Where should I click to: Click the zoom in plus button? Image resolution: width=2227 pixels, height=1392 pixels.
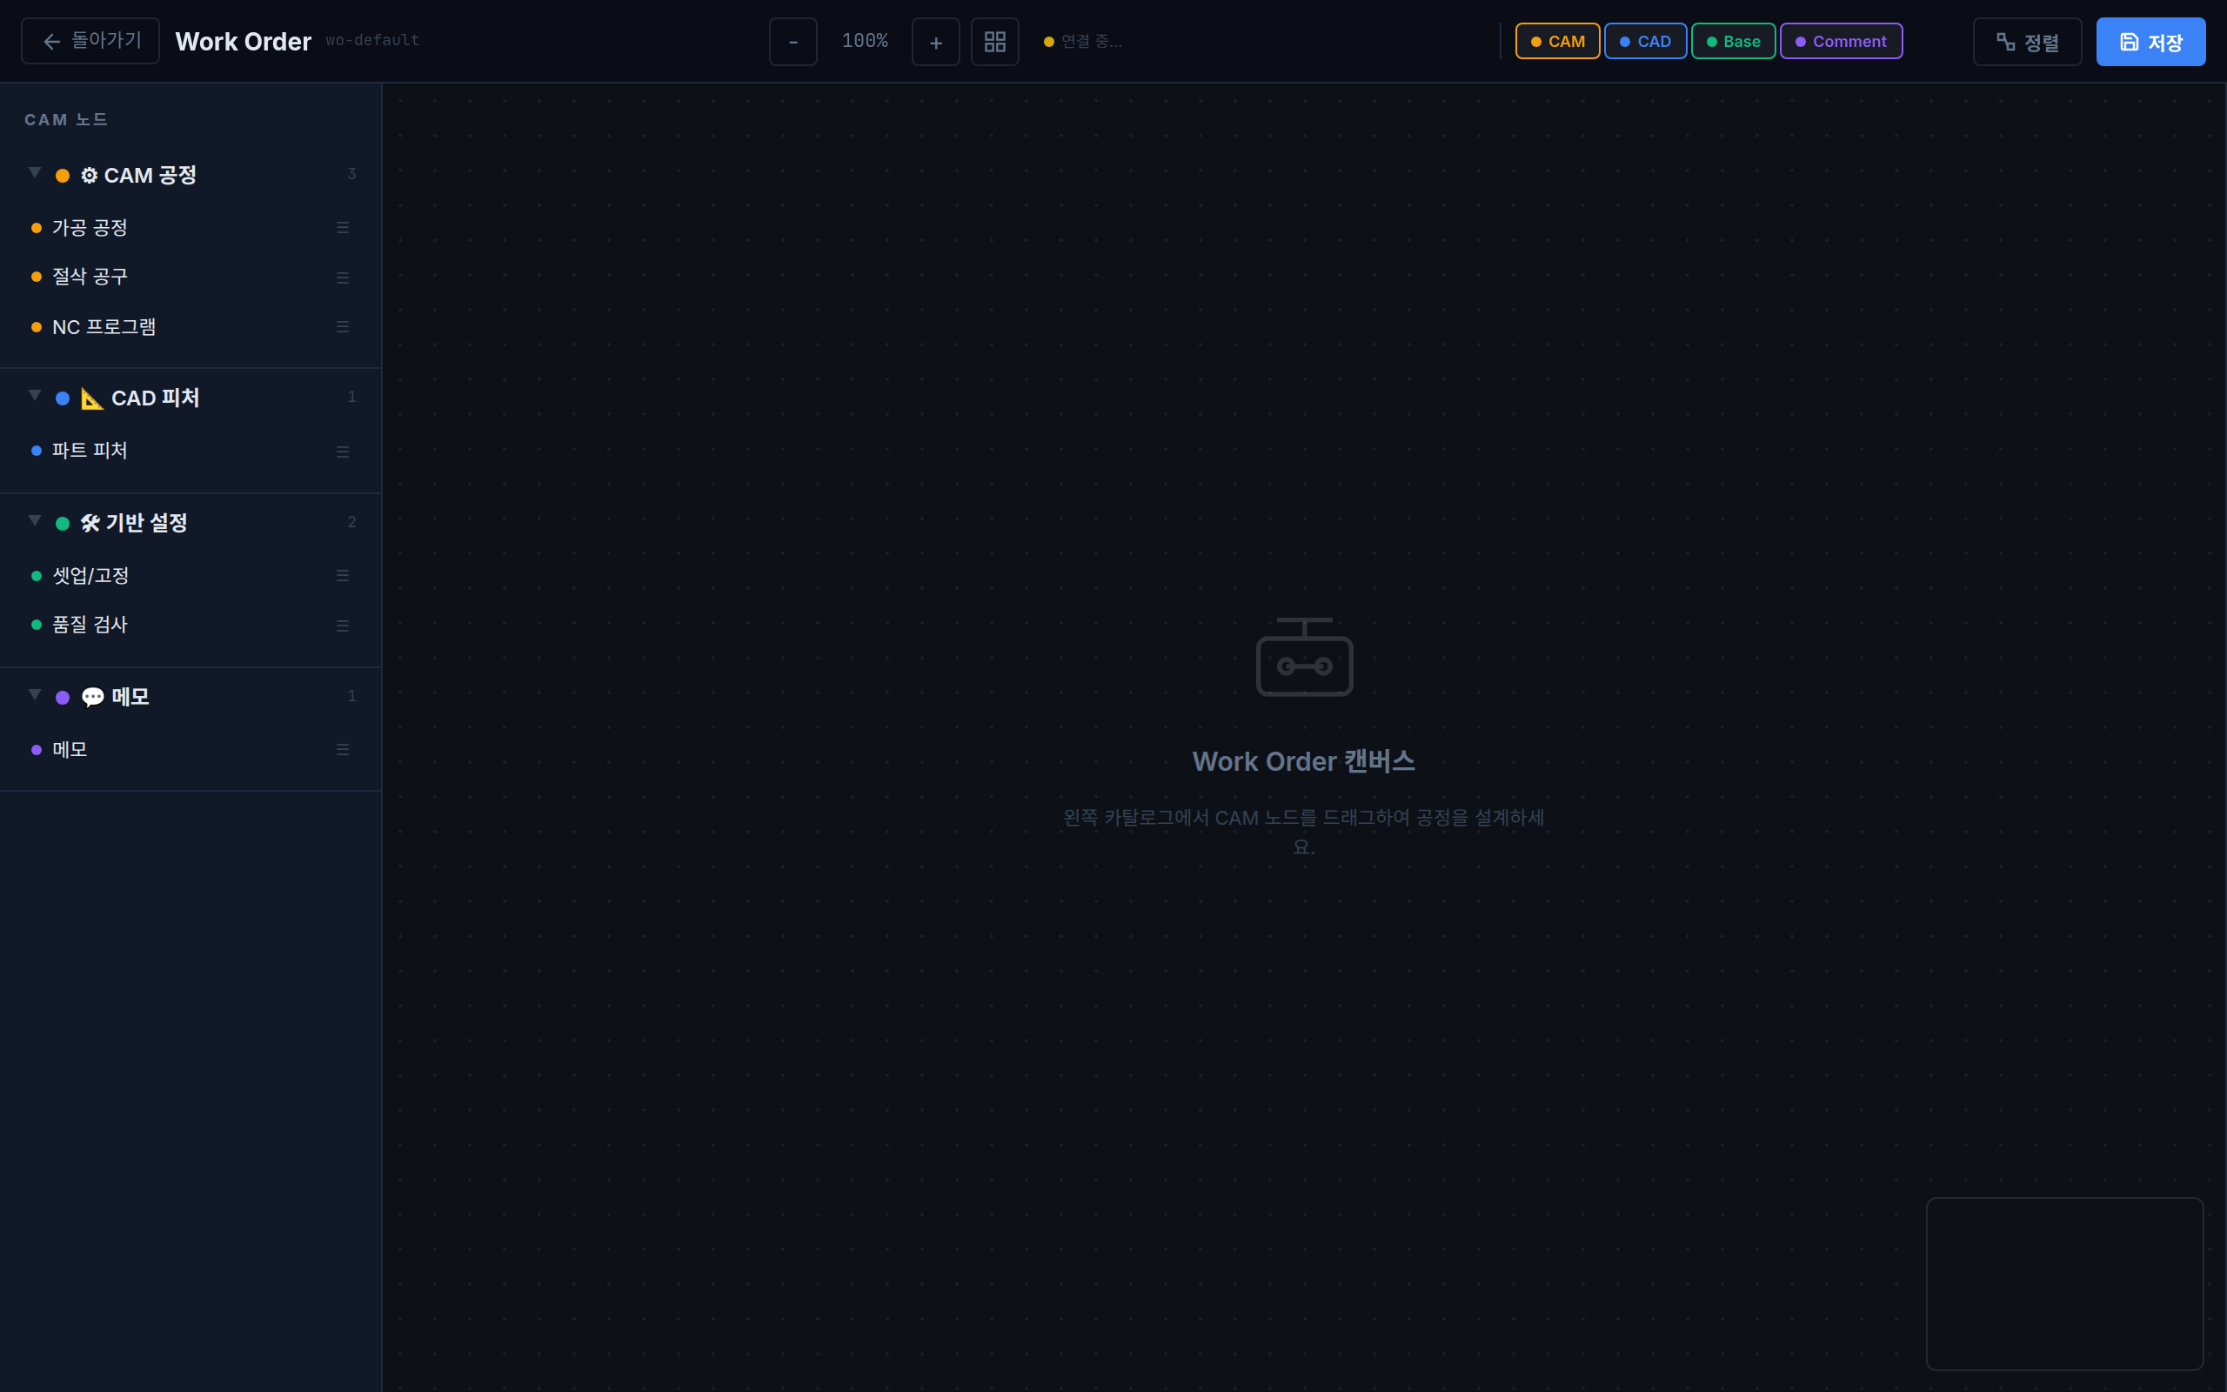(935, 42)
